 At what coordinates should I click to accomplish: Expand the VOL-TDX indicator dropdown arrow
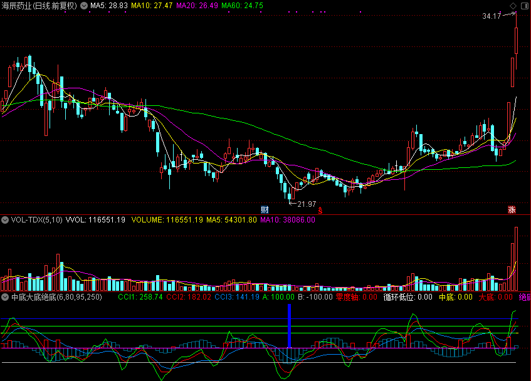(x=5, y=220)
